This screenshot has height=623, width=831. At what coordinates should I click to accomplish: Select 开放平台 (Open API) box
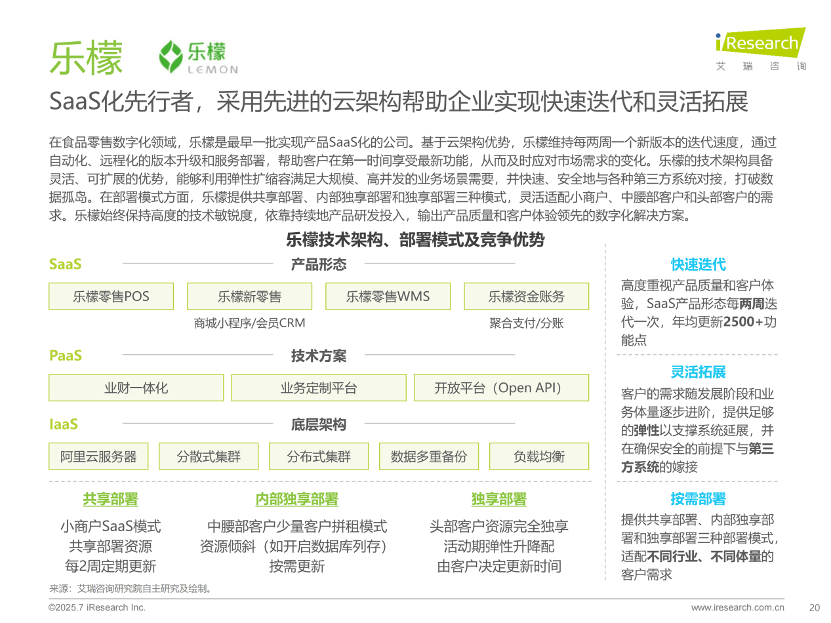(x=501, y=388)
